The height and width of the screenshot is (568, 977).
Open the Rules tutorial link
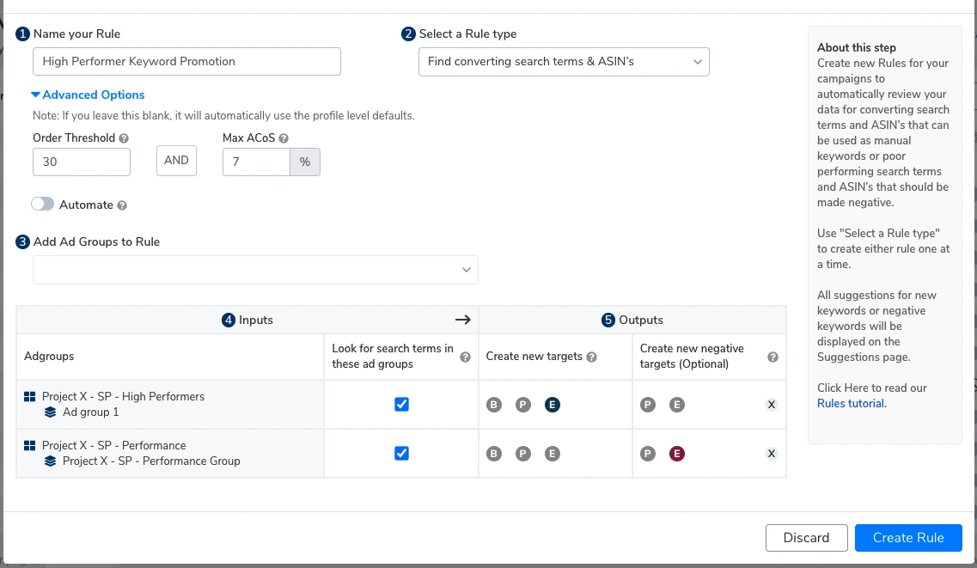[x=851, y=403]
